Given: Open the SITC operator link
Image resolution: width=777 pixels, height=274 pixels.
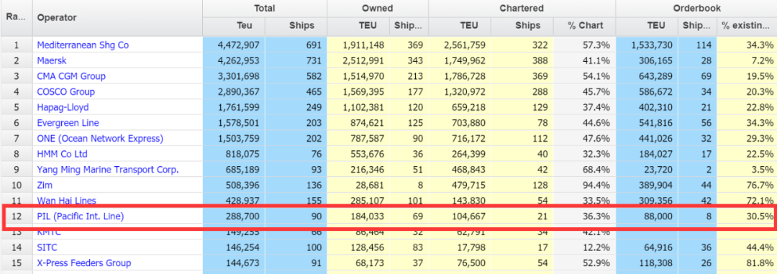Looking at the screenshot, I should coord(47,247).
